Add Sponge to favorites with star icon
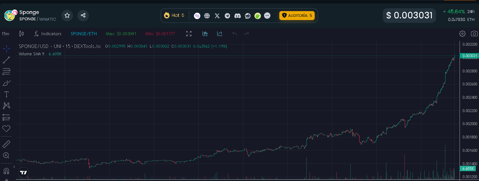The image size is (479, 181). point(67,16)
